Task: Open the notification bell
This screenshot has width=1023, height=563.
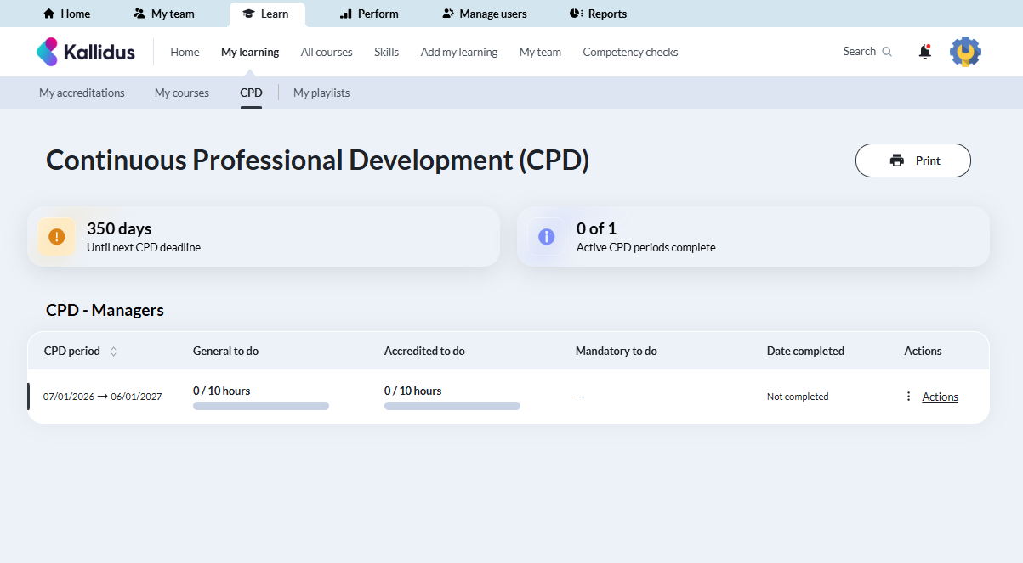Action: 924,51
